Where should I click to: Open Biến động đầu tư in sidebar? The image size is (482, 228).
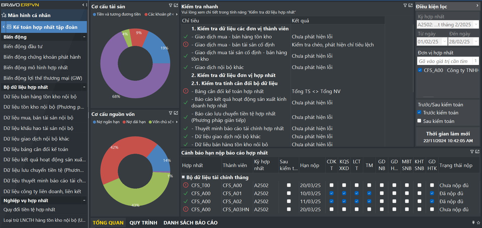click(x=23, y=46)
